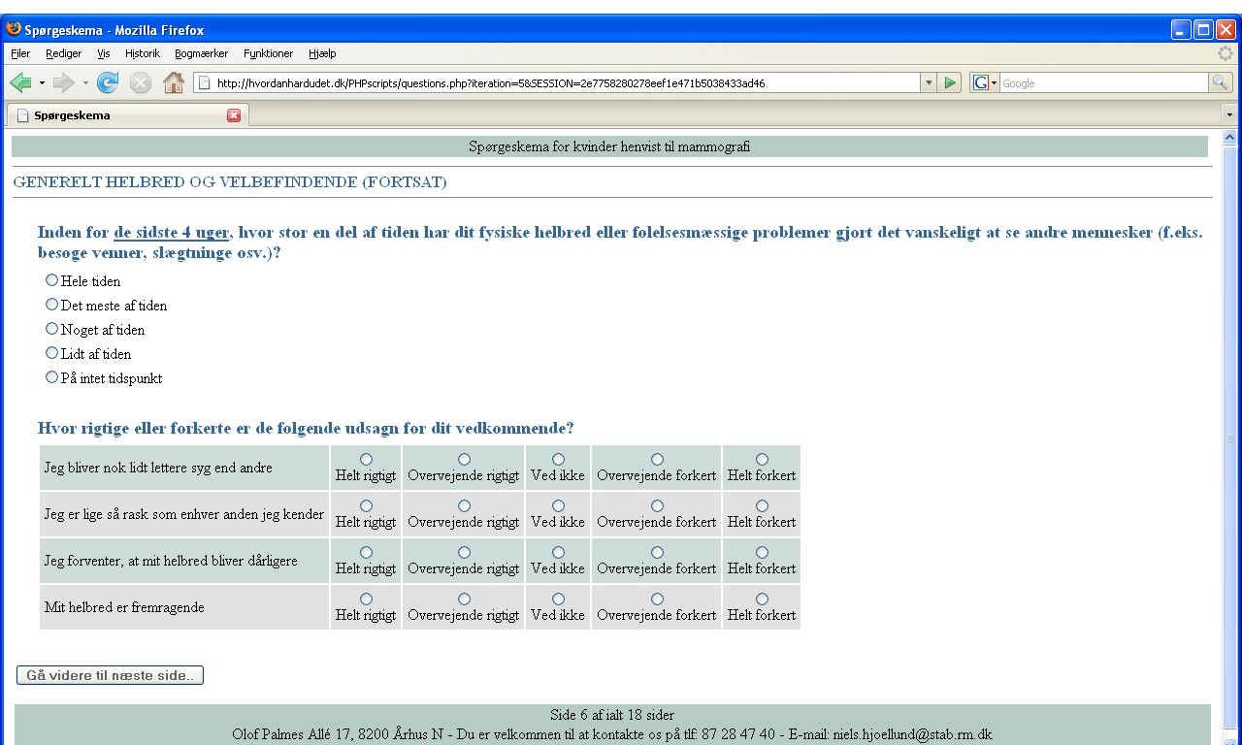1242x745 pixels.
Task: Click the Google search engine icon
Action: 980,83
